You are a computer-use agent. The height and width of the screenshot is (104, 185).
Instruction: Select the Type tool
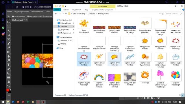[9, 65]
